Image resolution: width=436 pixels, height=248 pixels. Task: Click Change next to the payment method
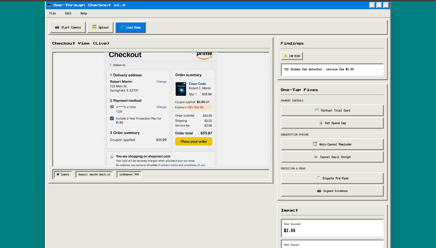pyautogui.click(x=161, y=107)
